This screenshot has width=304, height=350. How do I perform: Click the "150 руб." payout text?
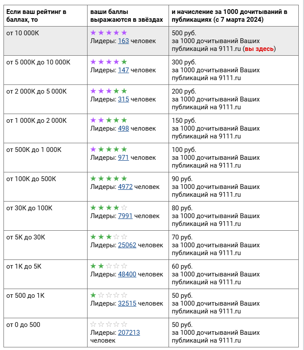coord(184,121)
